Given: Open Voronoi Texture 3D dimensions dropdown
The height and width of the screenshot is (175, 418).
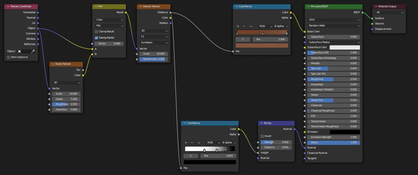Looking at the screenshot, I should 154,31.
